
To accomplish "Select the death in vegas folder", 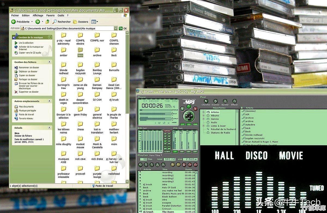I will coord(63,98).
